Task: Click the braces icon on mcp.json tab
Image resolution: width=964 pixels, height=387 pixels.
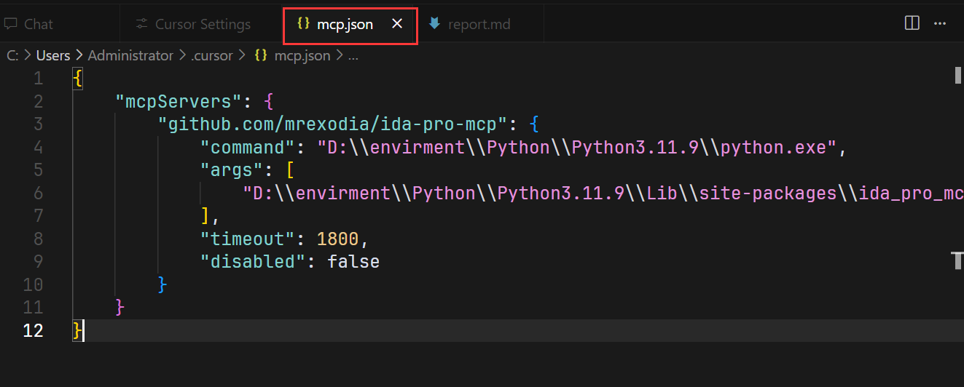Action: [303, 24]
